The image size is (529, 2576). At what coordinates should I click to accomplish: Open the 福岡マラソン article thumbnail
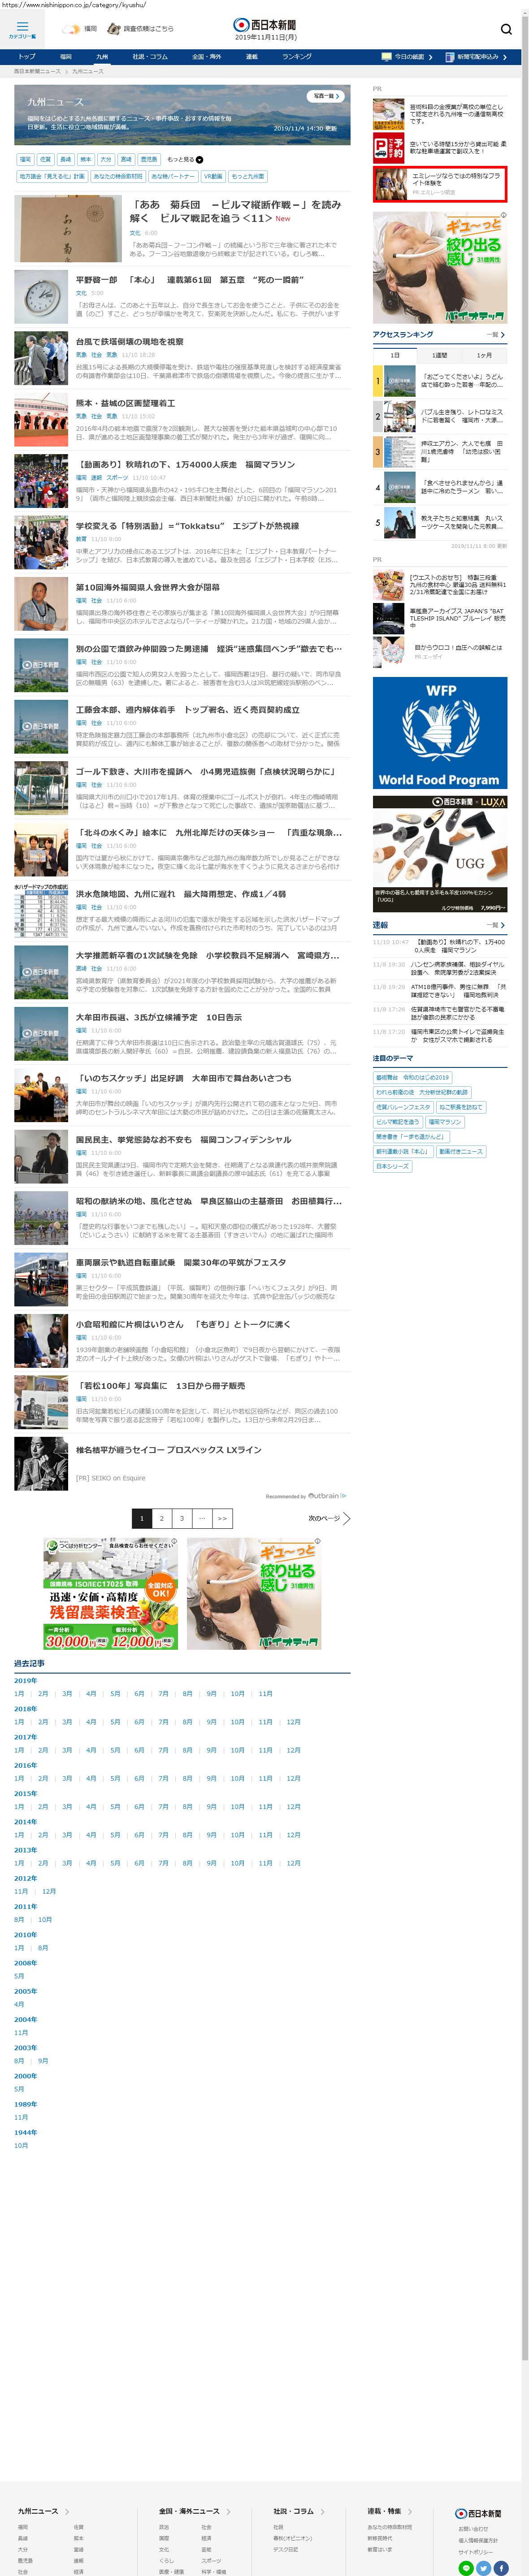41,481
